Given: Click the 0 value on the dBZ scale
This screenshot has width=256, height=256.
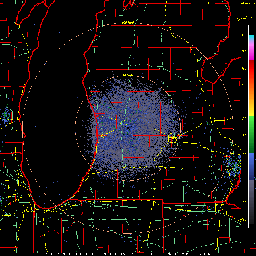Looking at the screenshot, I should (x=245, y=169).
